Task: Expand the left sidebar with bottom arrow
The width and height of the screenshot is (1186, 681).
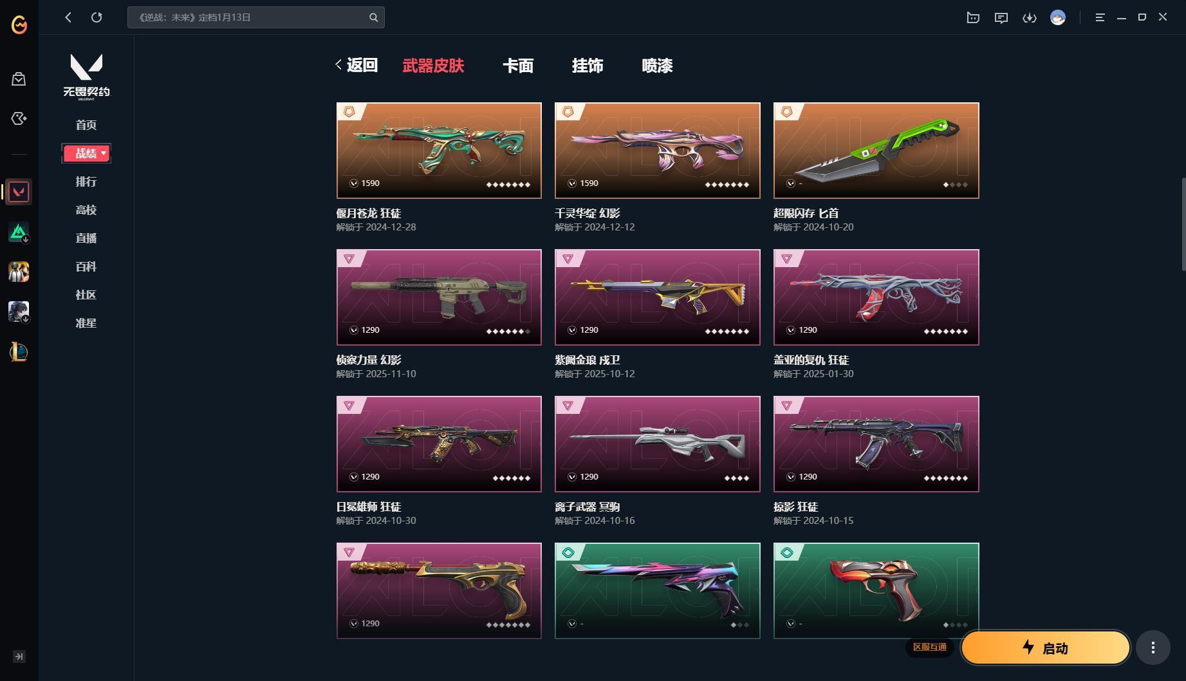Action: (19, 657)
